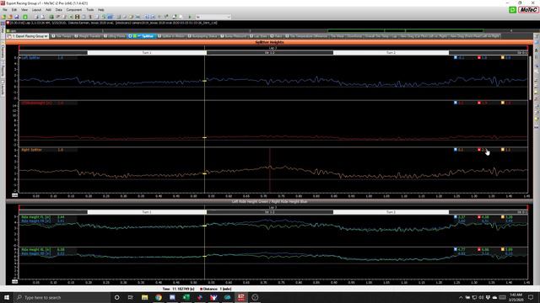Click the Save icon in toolbar
The height and width of the screenshot is (303, 540).
17,17
